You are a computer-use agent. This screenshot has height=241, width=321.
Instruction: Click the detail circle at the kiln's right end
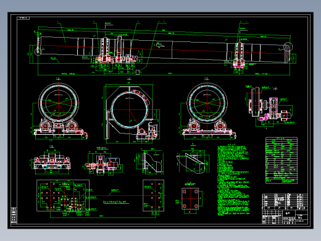click(x=288, y=46)
